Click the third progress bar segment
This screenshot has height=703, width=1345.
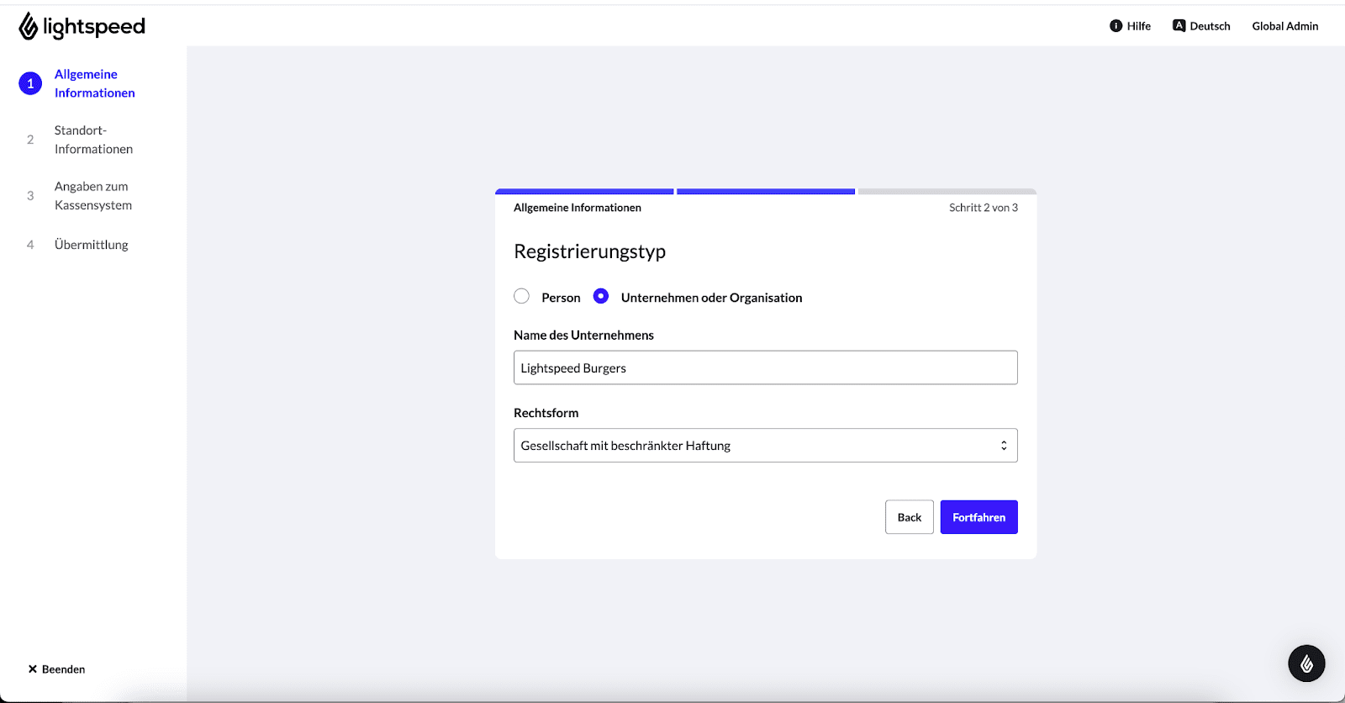[x=946, y=192]
